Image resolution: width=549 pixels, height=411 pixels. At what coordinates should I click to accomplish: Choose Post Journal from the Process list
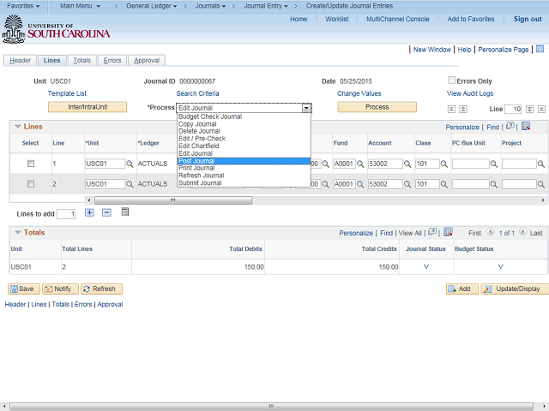click(x=196, y=161)
